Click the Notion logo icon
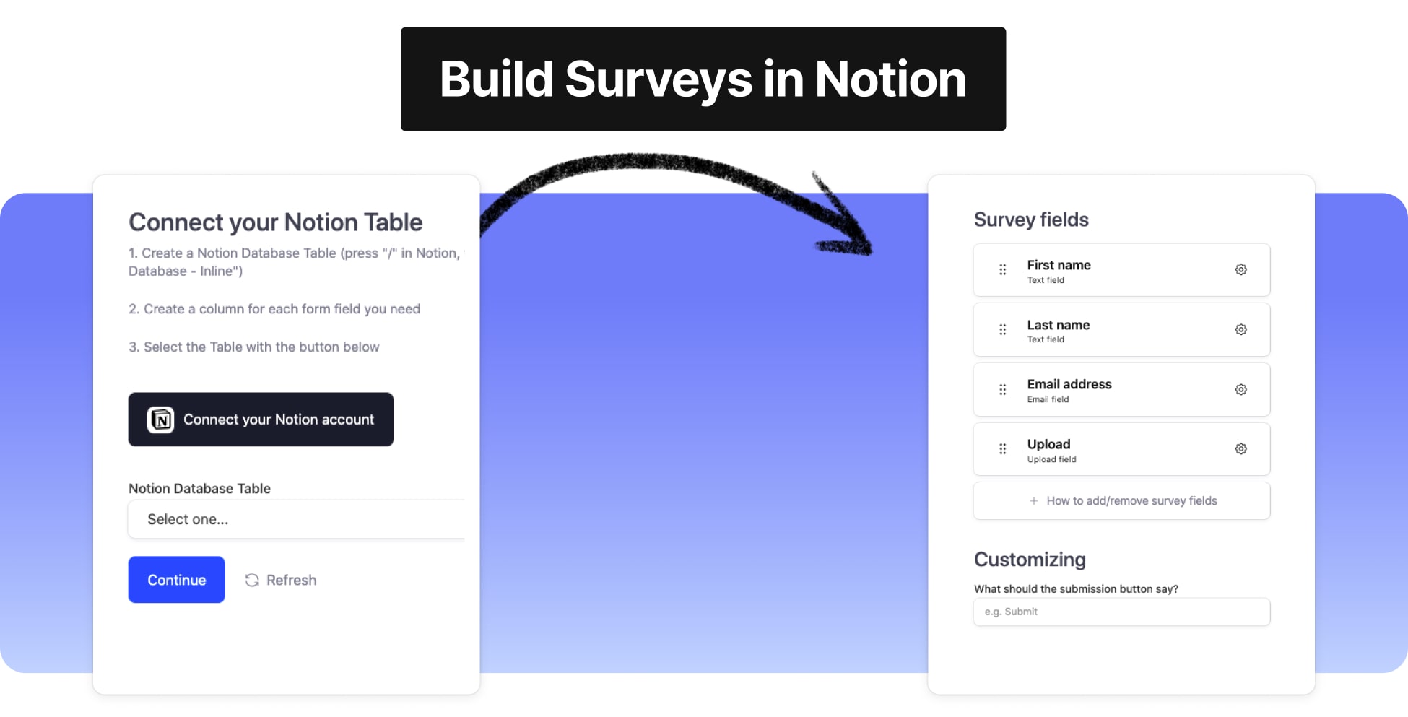 [160, 420]
